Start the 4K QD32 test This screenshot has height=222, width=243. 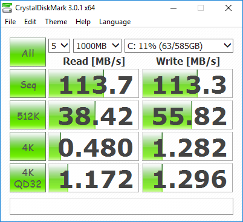[x=28, y=178]
